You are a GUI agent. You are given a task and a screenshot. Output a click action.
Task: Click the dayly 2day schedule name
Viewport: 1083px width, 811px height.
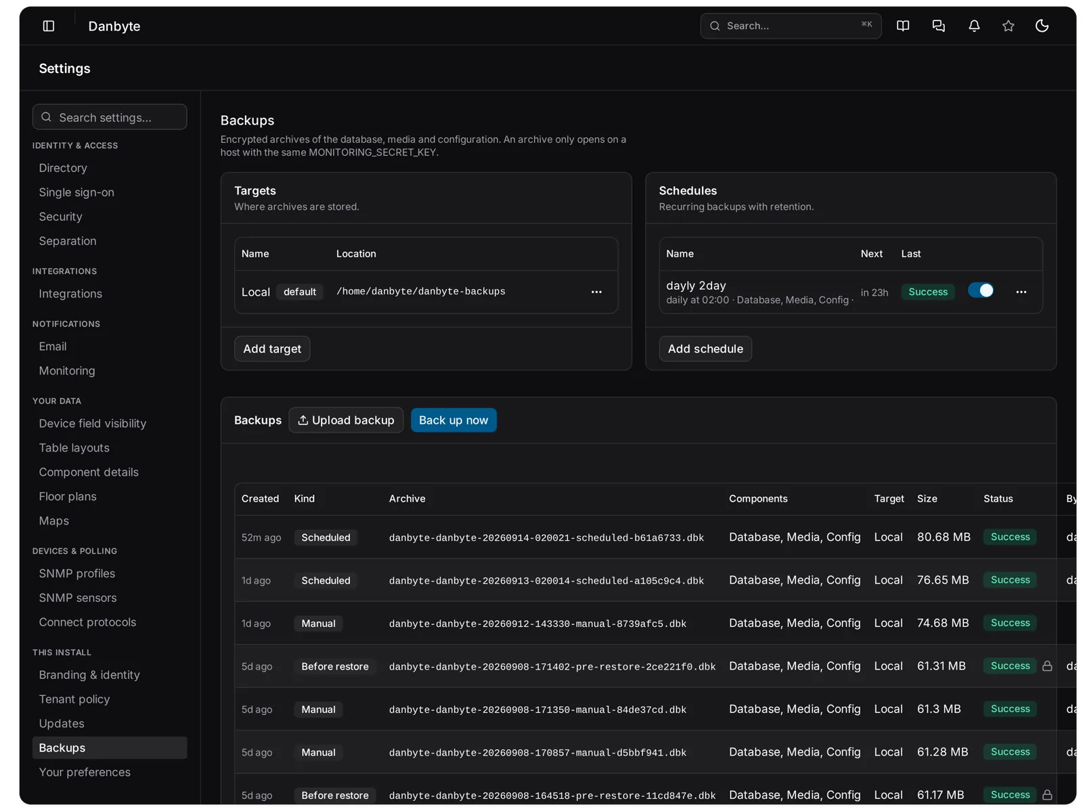pyautogui.click(x=696, y=286)
